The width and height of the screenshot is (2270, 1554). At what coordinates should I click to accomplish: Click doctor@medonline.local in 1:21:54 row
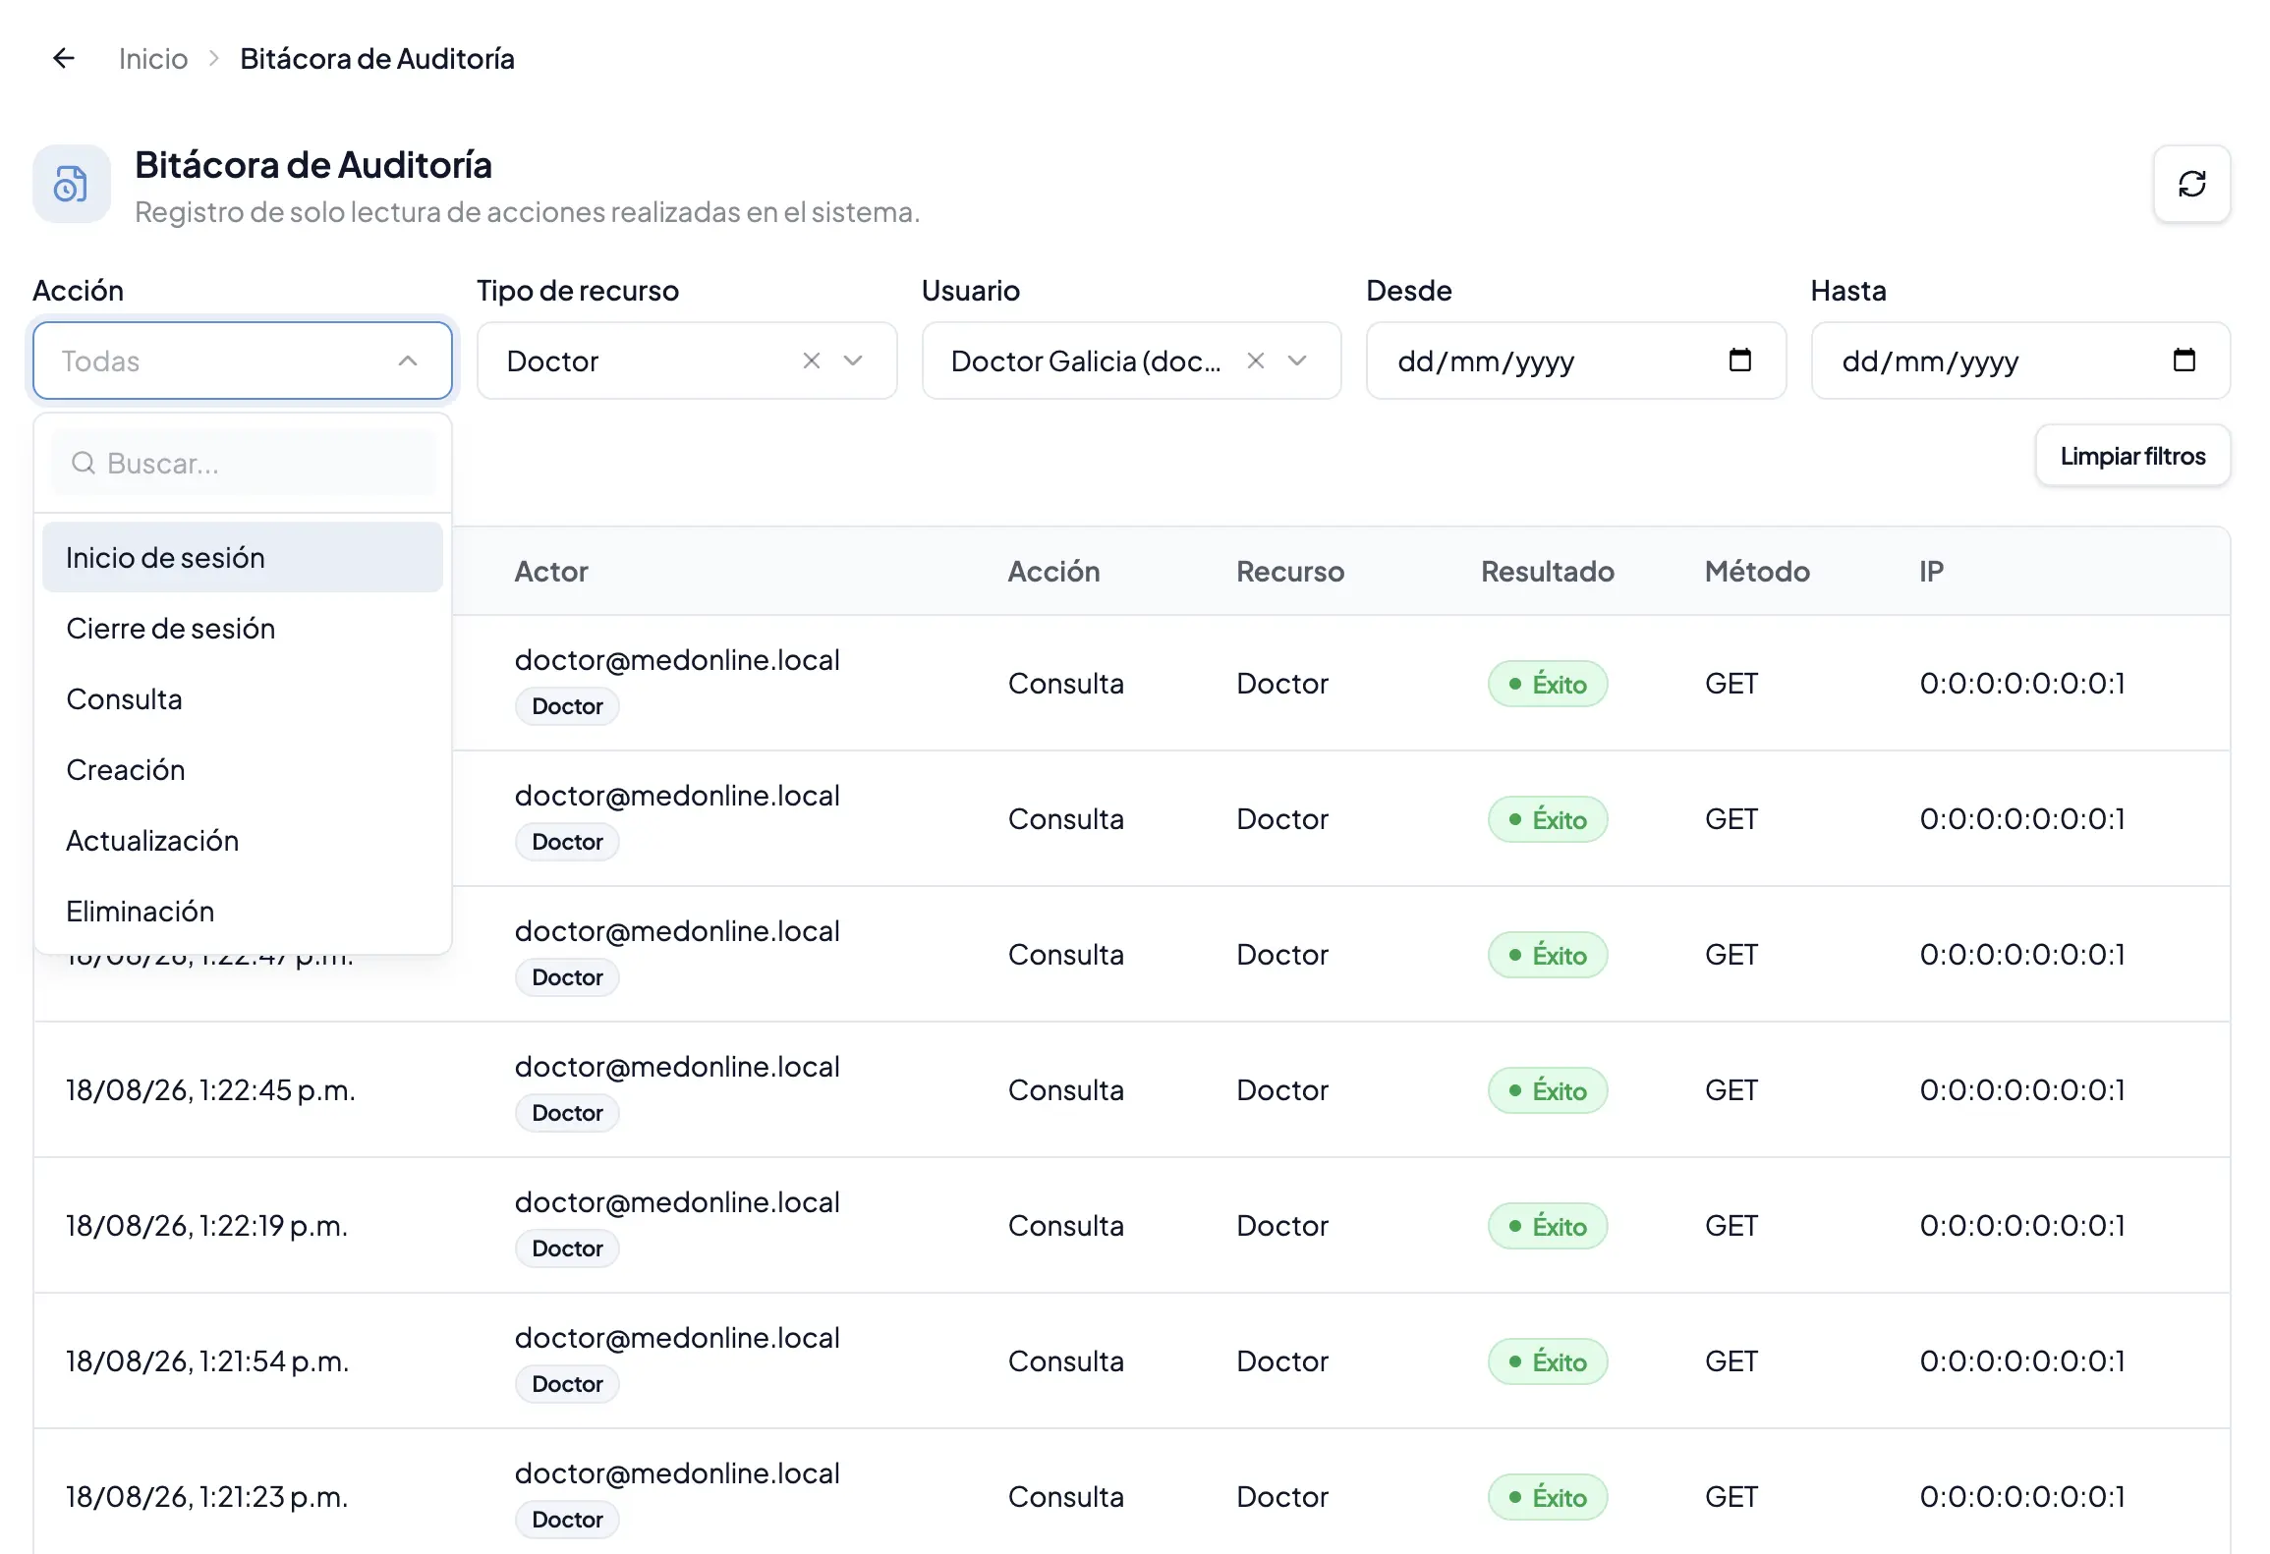tap(677, 1338)
